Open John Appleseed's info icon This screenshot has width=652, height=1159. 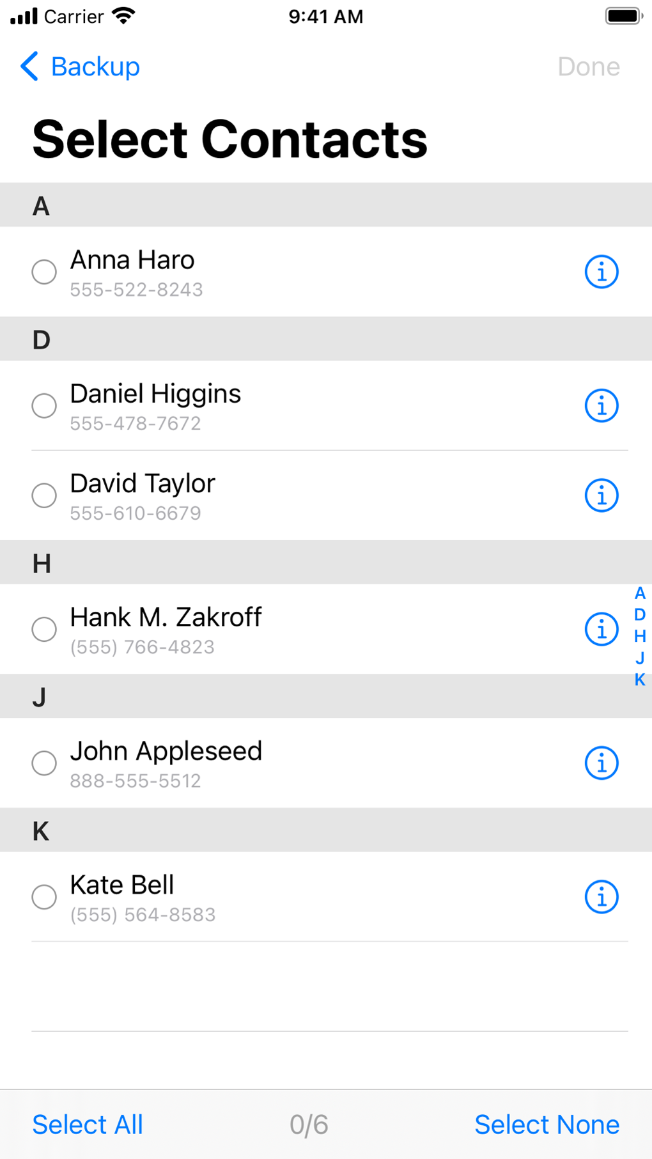click(601, 763)
